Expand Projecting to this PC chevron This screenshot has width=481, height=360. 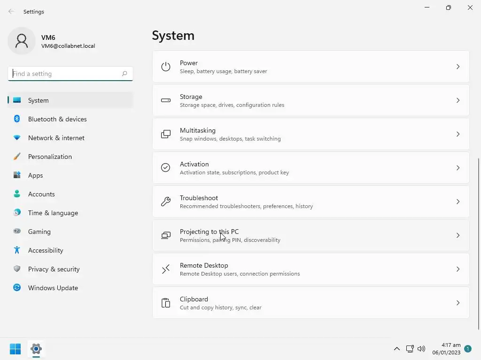coord(458,235)
